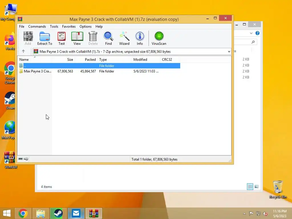Click the Action Center flag tray icon
The width and height of the screenshot is (292, 219).
[x=251, y=213]
